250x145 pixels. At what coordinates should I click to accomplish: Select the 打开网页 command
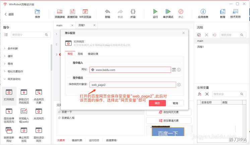pos(9,95)
